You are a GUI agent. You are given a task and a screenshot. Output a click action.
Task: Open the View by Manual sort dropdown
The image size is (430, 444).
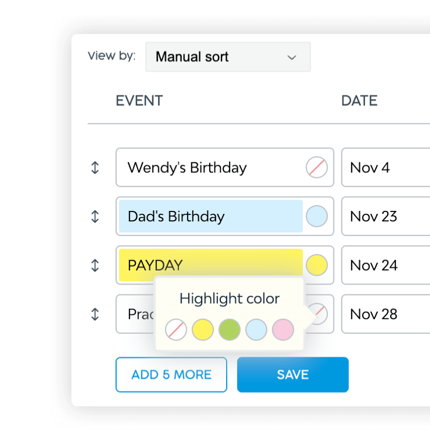click(x=228, y=57)
